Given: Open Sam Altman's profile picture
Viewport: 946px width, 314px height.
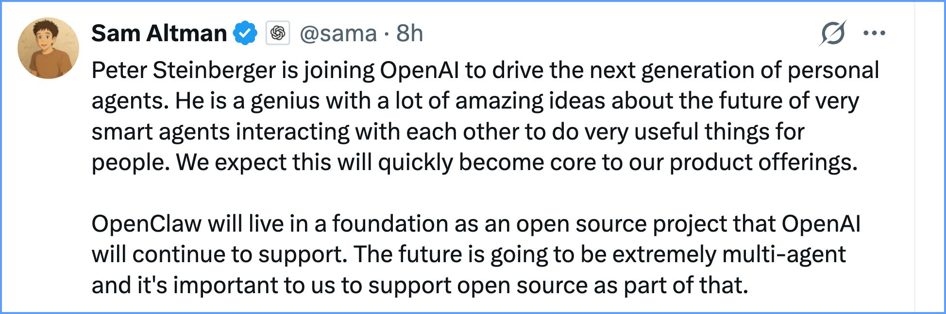Looking at the screenshot, I should click(48, 48).
